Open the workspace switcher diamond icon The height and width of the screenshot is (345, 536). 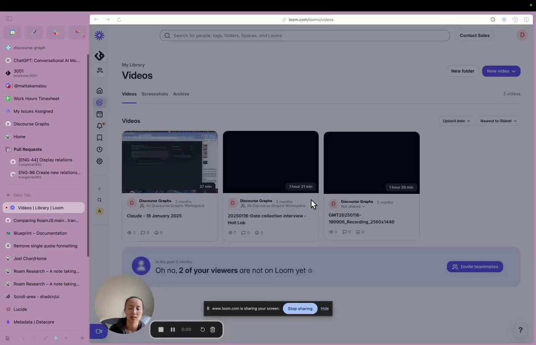(x=99, y=56)
